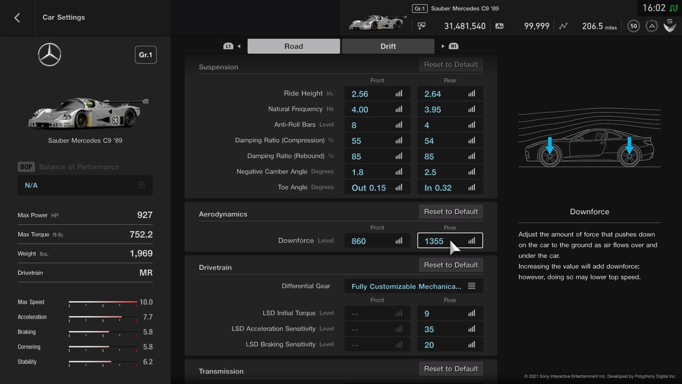Adjust front Natural Frequency 4.00
The width and height of the screenshot is (682, 384).
click(377, 109)
